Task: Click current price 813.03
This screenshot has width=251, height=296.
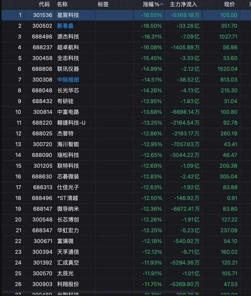Action: [229, 79]
